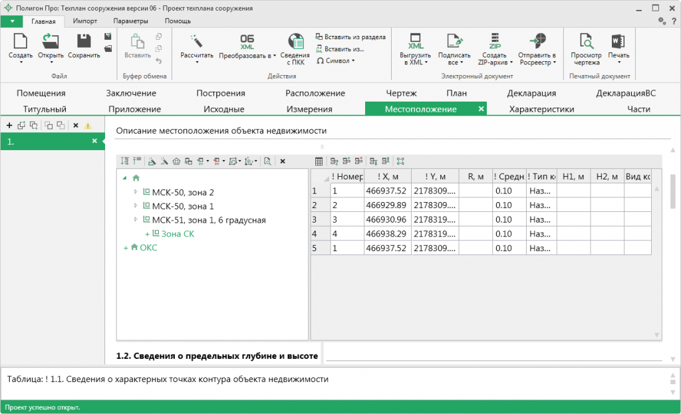Viewport: 681px width, 414px height.
Task: Click the undo arrow in Буфер обмена
Action: (158, 61)
